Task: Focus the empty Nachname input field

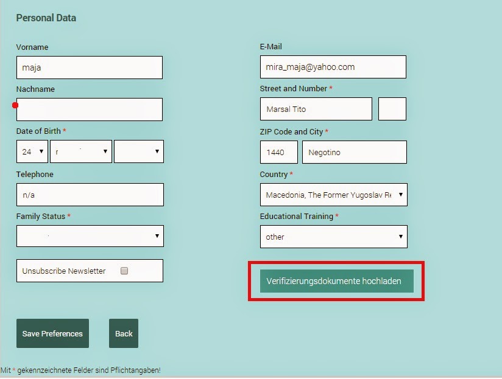Action: pos(89,110)
